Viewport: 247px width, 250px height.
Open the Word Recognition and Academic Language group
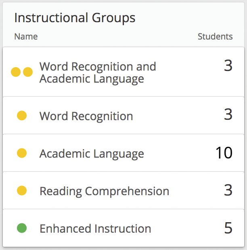click(98, 72)
